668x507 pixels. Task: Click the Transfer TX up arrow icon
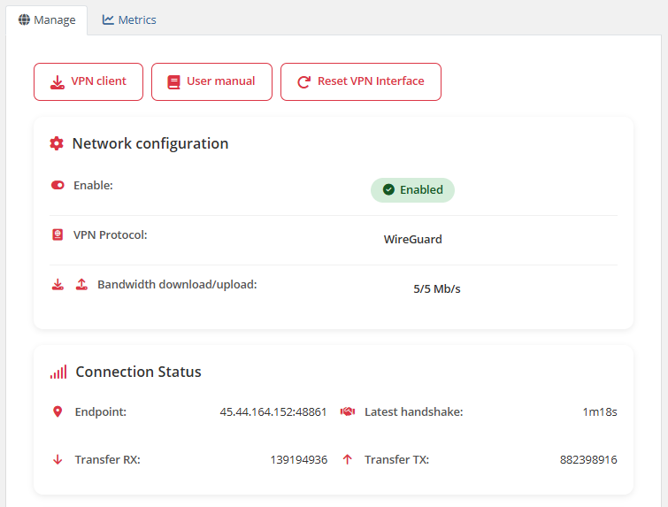click(347, 459)
